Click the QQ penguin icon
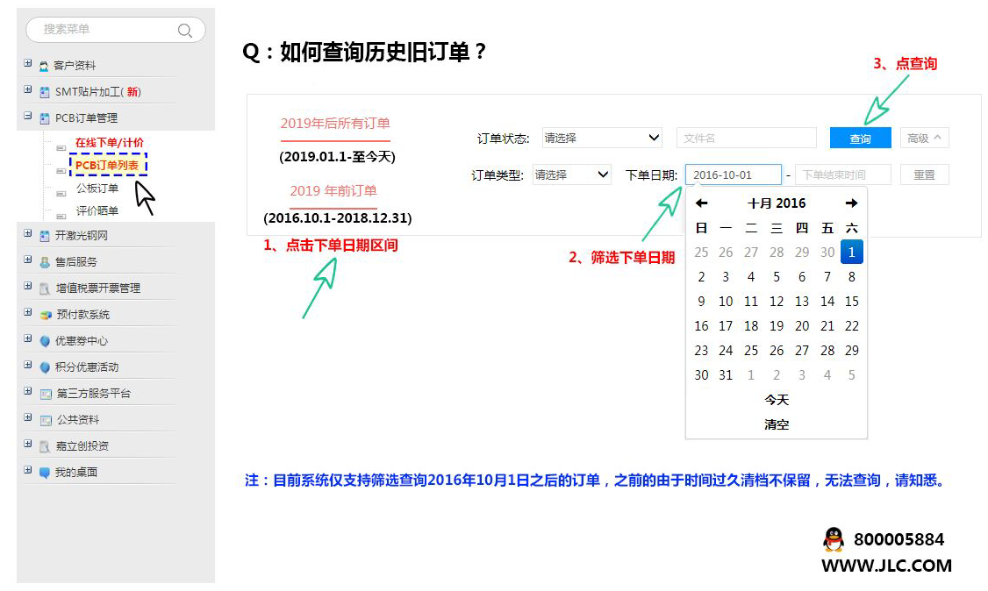The image size is (988, 591). click(x=833, y=539)
